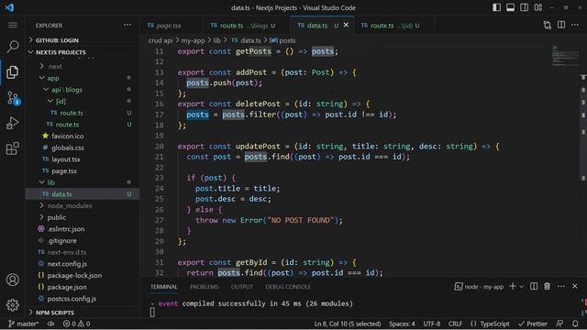
Task: Click the node - my-app terminal label
Action: click(x=479, y=287)
